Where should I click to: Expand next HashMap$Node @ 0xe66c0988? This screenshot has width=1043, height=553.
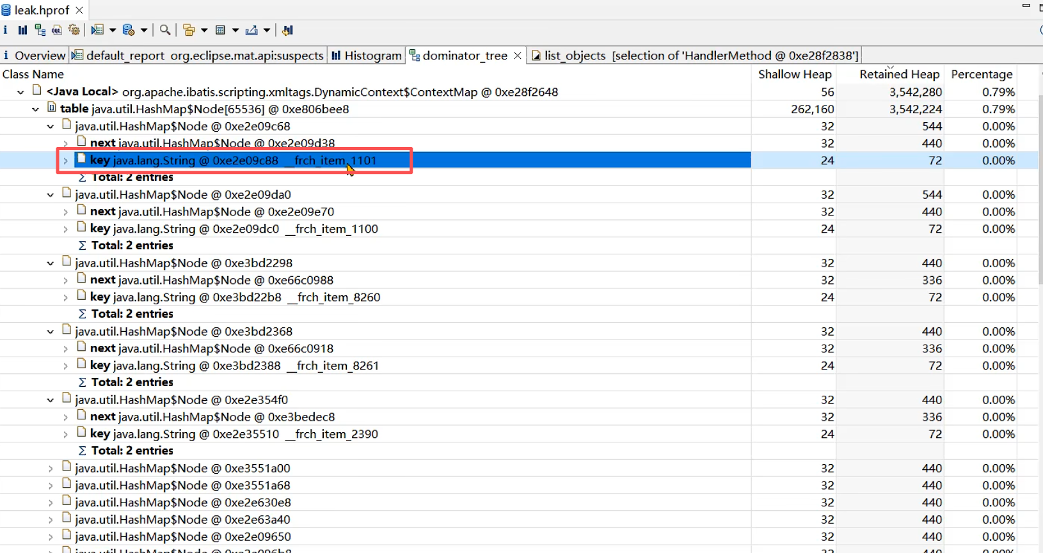(65, 280)
